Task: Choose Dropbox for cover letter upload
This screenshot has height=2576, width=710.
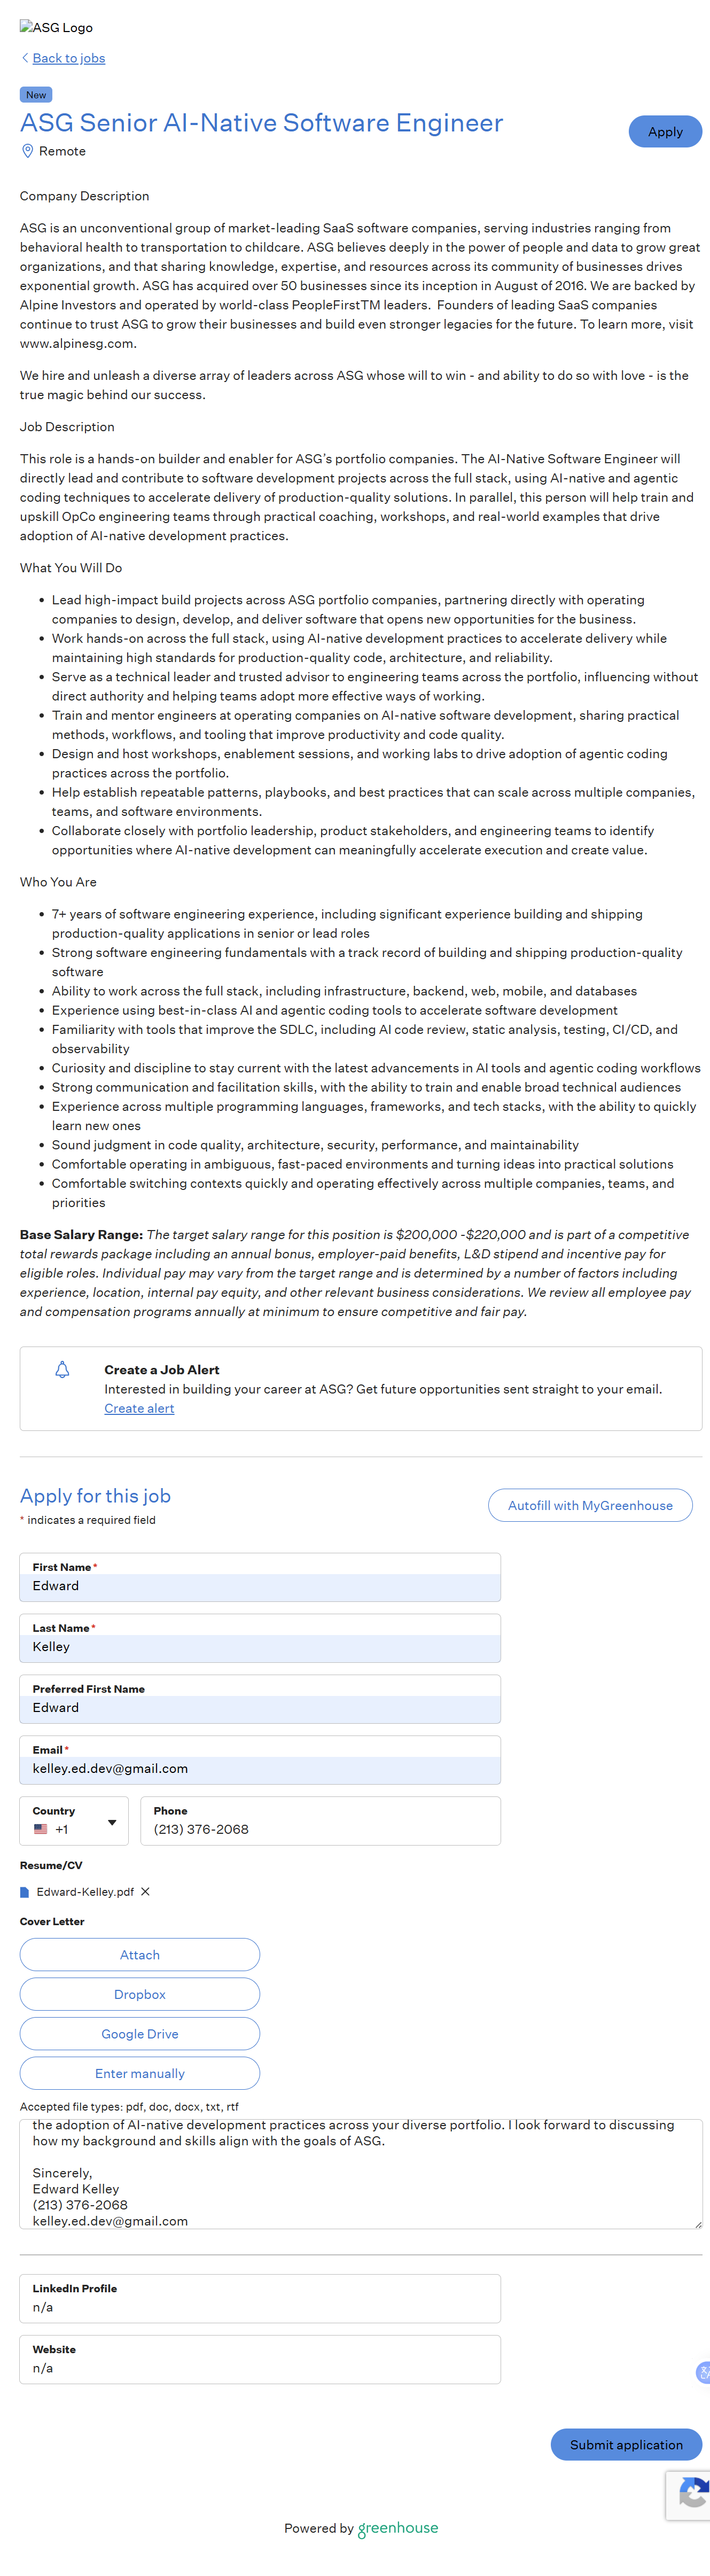Action: (x=140, y=1994)
